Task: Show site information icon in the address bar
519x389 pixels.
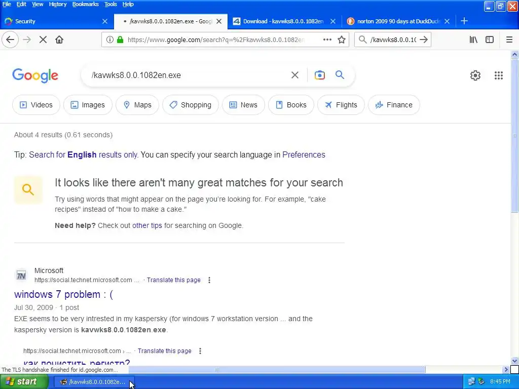Action: 110,40
